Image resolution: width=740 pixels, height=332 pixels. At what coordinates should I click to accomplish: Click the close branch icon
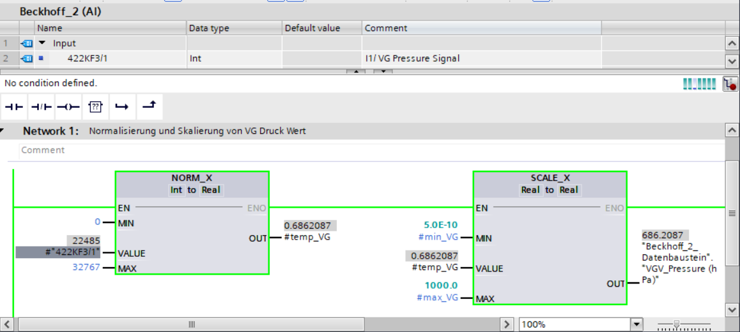[148, 106]
